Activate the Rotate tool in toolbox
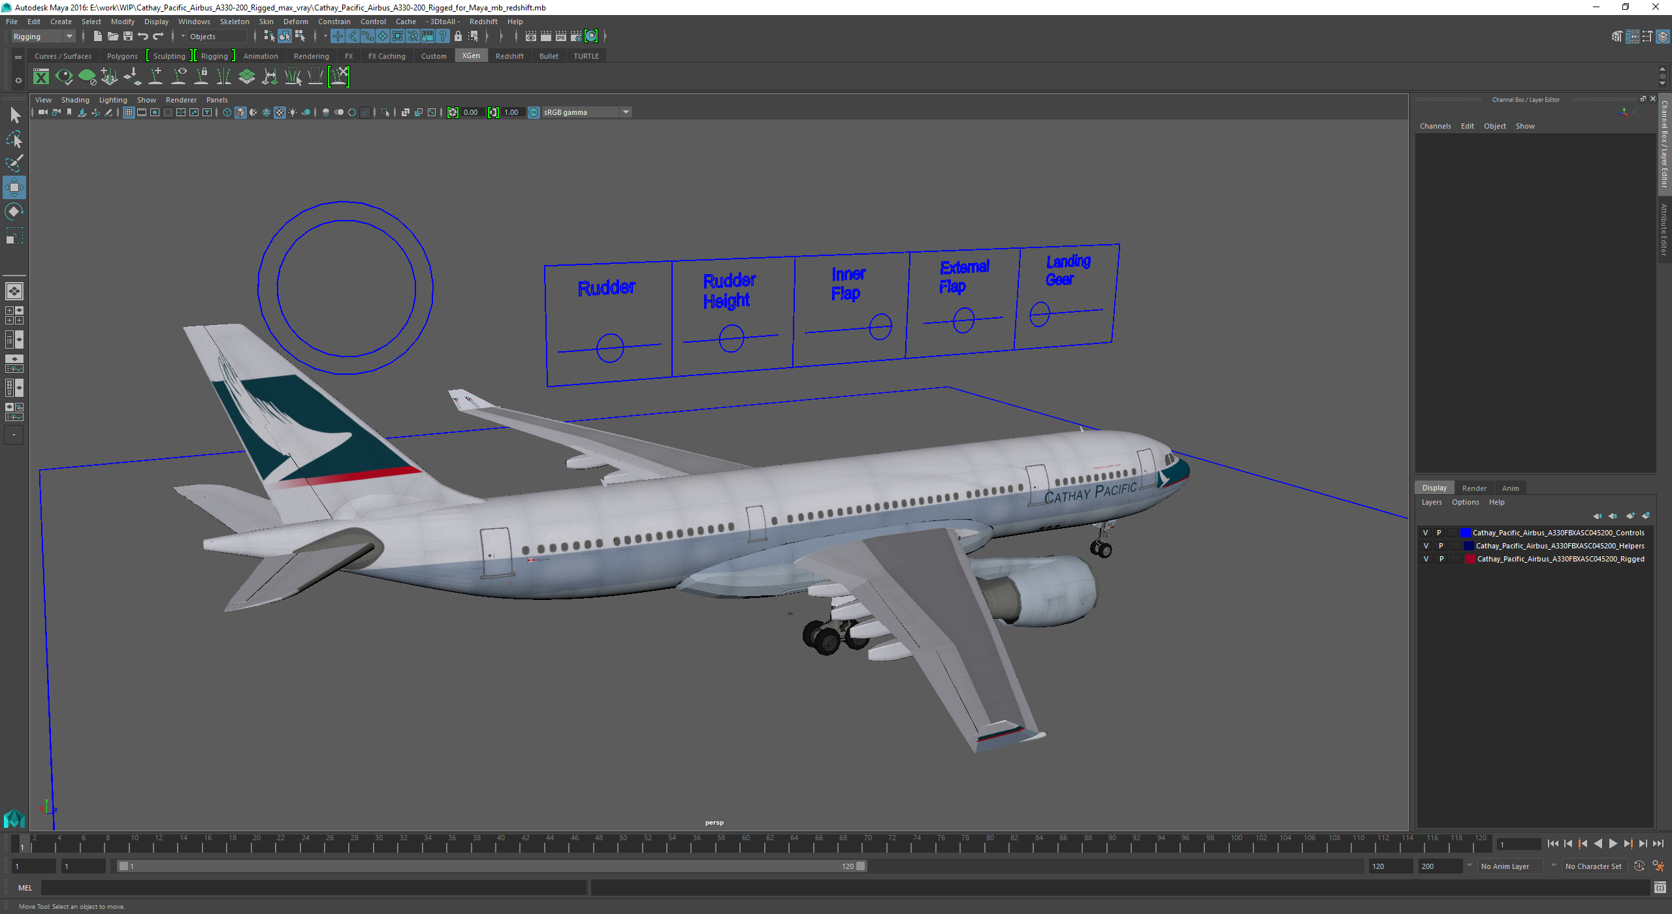This screenshot has width=1672, height=914. [14, 212]
